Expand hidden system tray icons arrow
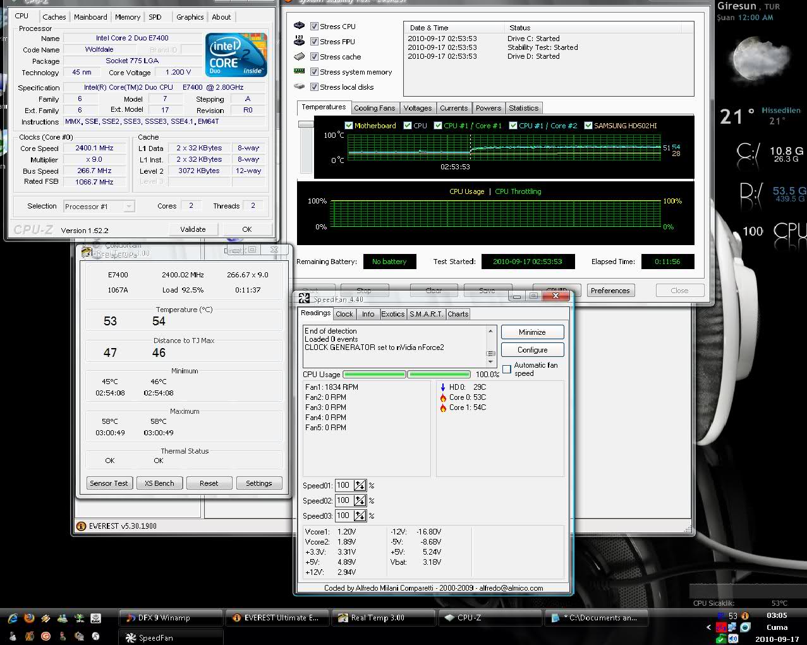The image size is (807, 645). [x=708, y=628]
